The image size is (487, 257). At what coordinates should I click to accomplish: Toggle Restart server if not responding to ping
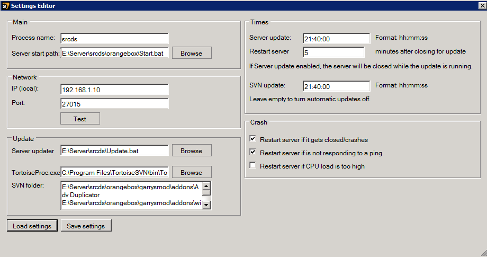click(x=253, y=153)
